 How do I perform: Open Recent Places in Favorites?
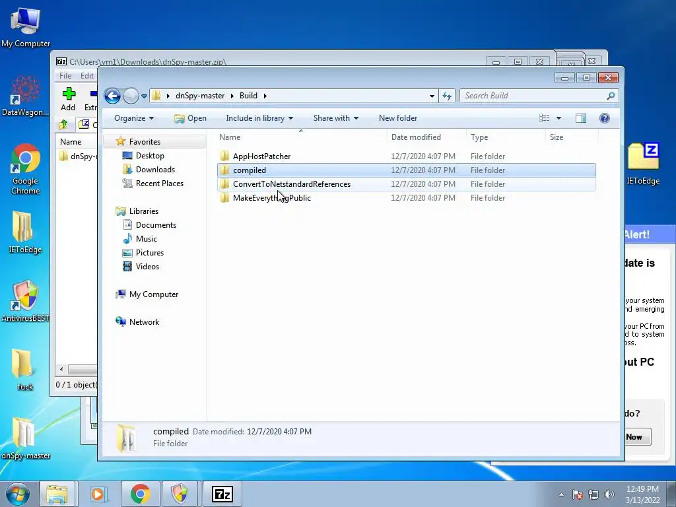(160, 184)
